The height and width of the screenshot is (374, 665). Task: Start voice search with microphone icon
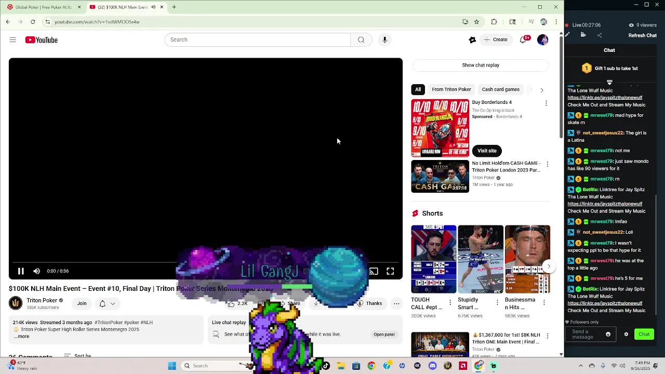384,40
